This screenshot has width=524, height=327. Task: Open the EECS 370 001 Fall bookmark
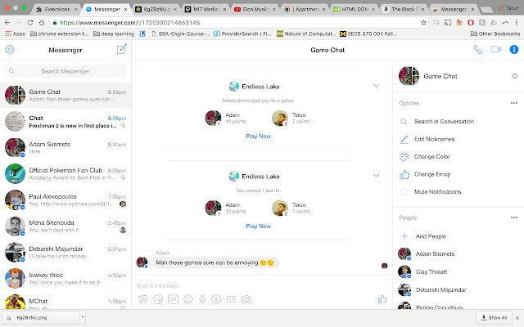tap(368, 34)
